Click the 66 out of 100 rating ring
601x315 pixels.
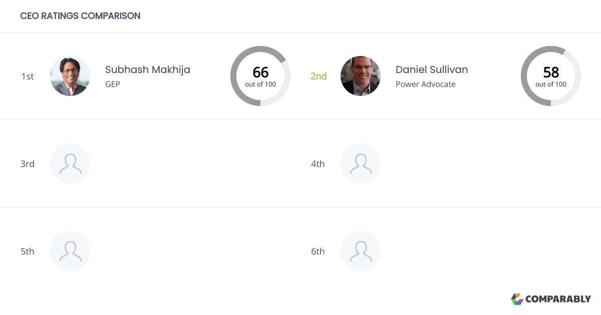260,76
